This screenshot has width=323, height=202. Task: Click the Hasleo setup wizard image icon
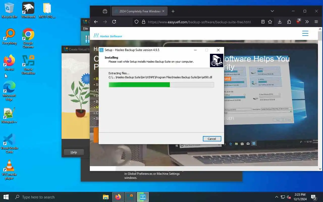217,60
